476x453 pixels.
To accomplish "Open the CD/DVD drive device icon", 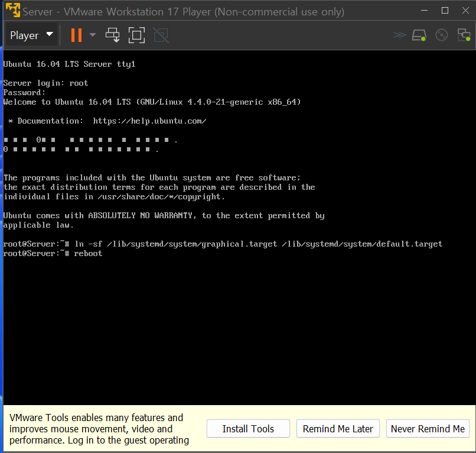I will point(441,35).
